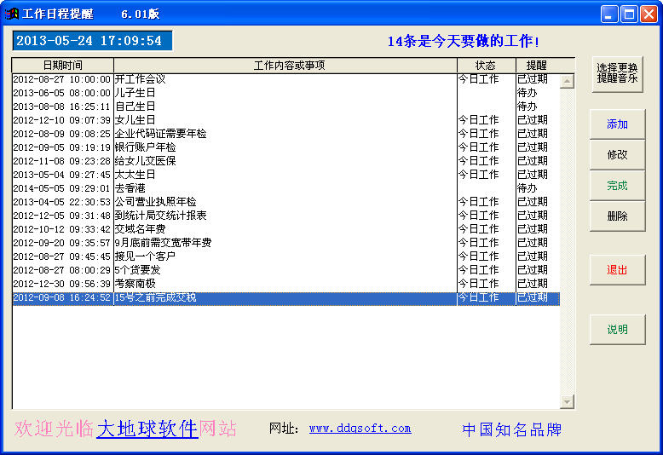
Task: Select the 公司营业执照年检 row
Action: [x=285, y=202]
